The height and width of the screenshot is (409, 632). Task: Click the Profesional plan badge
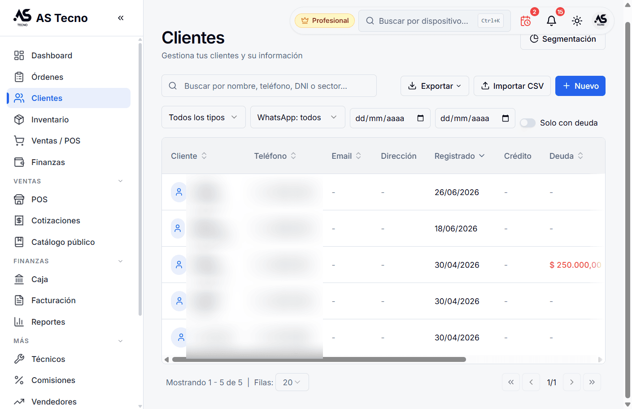[x=325, y=21]
